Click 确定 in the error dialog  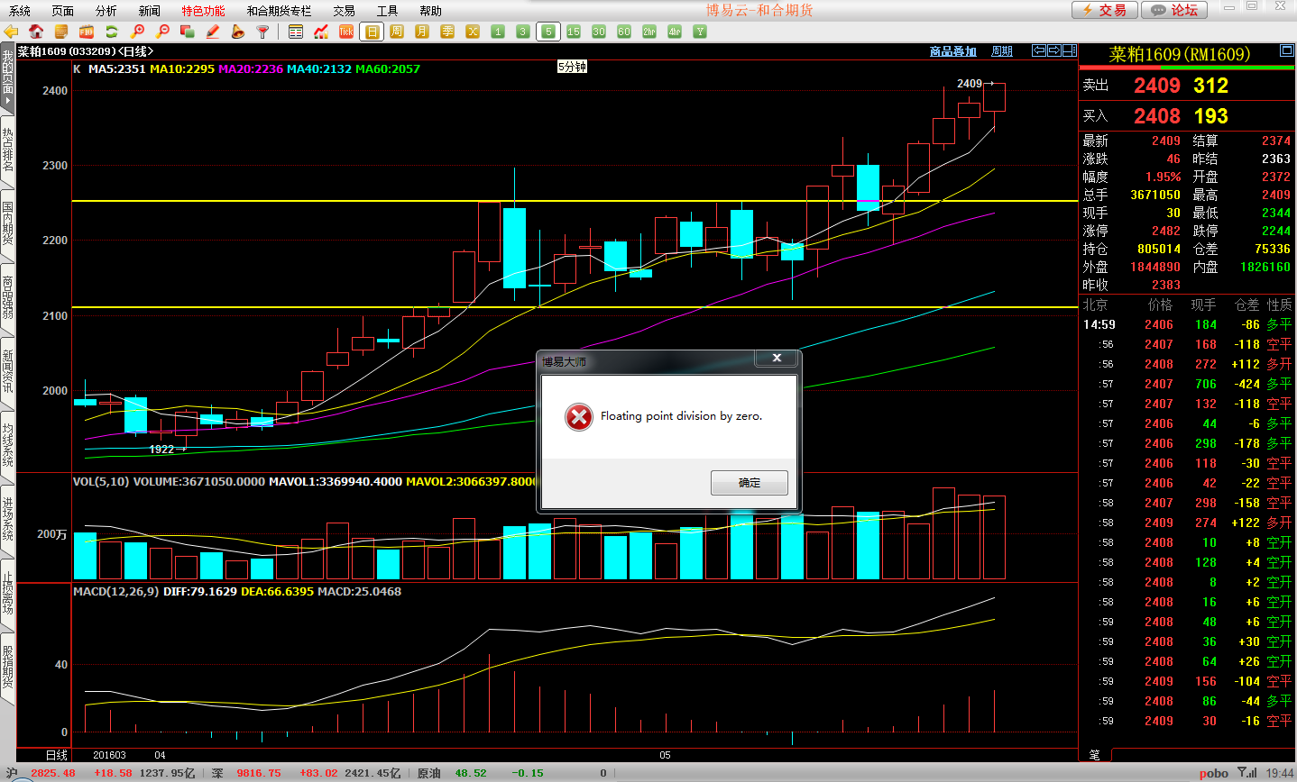[x=749, y=483]
